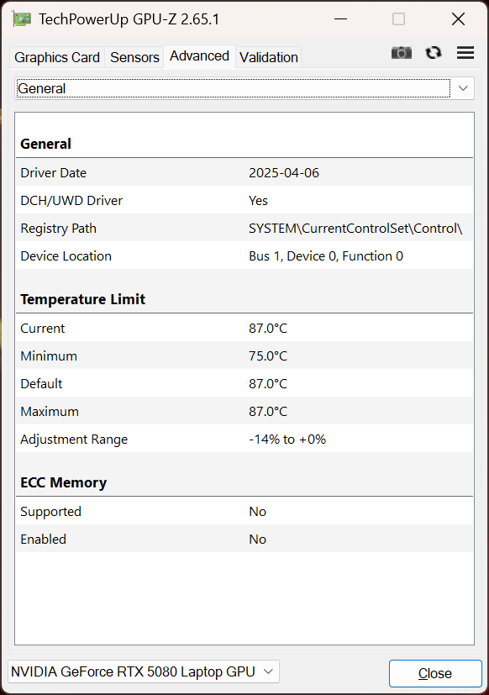
Task: Click the Close button
Action: pos(435,673)
